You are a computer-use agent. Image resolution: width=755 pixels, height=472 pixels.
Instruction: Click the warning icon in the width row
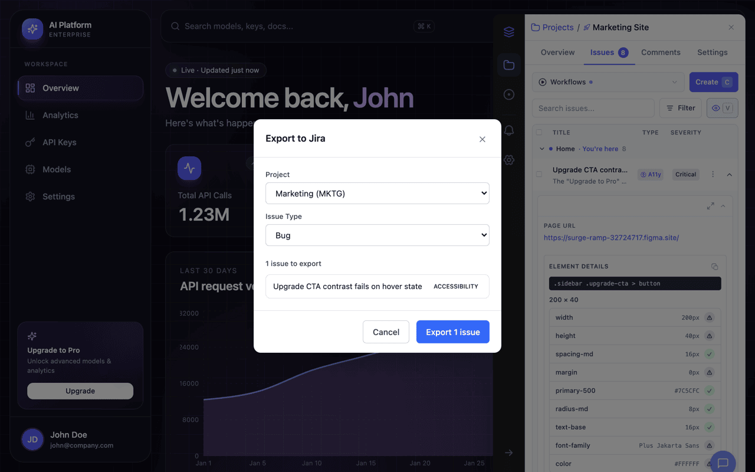pyautogui.click(x=710, y=317)
